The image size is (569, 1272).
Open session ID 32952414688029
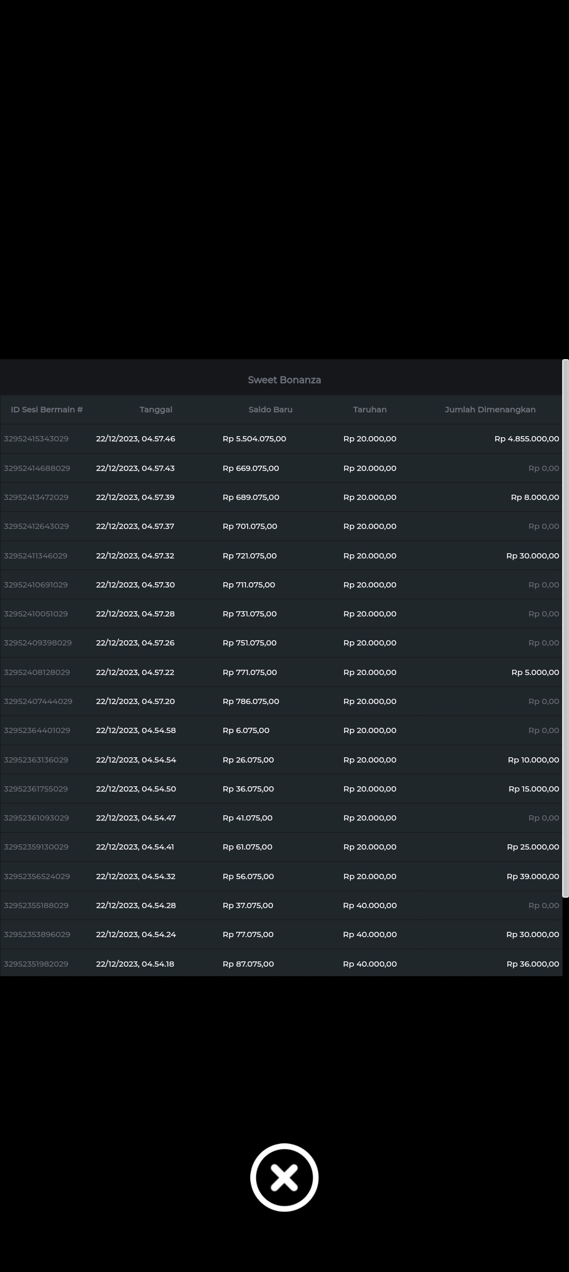coord(37,468)
